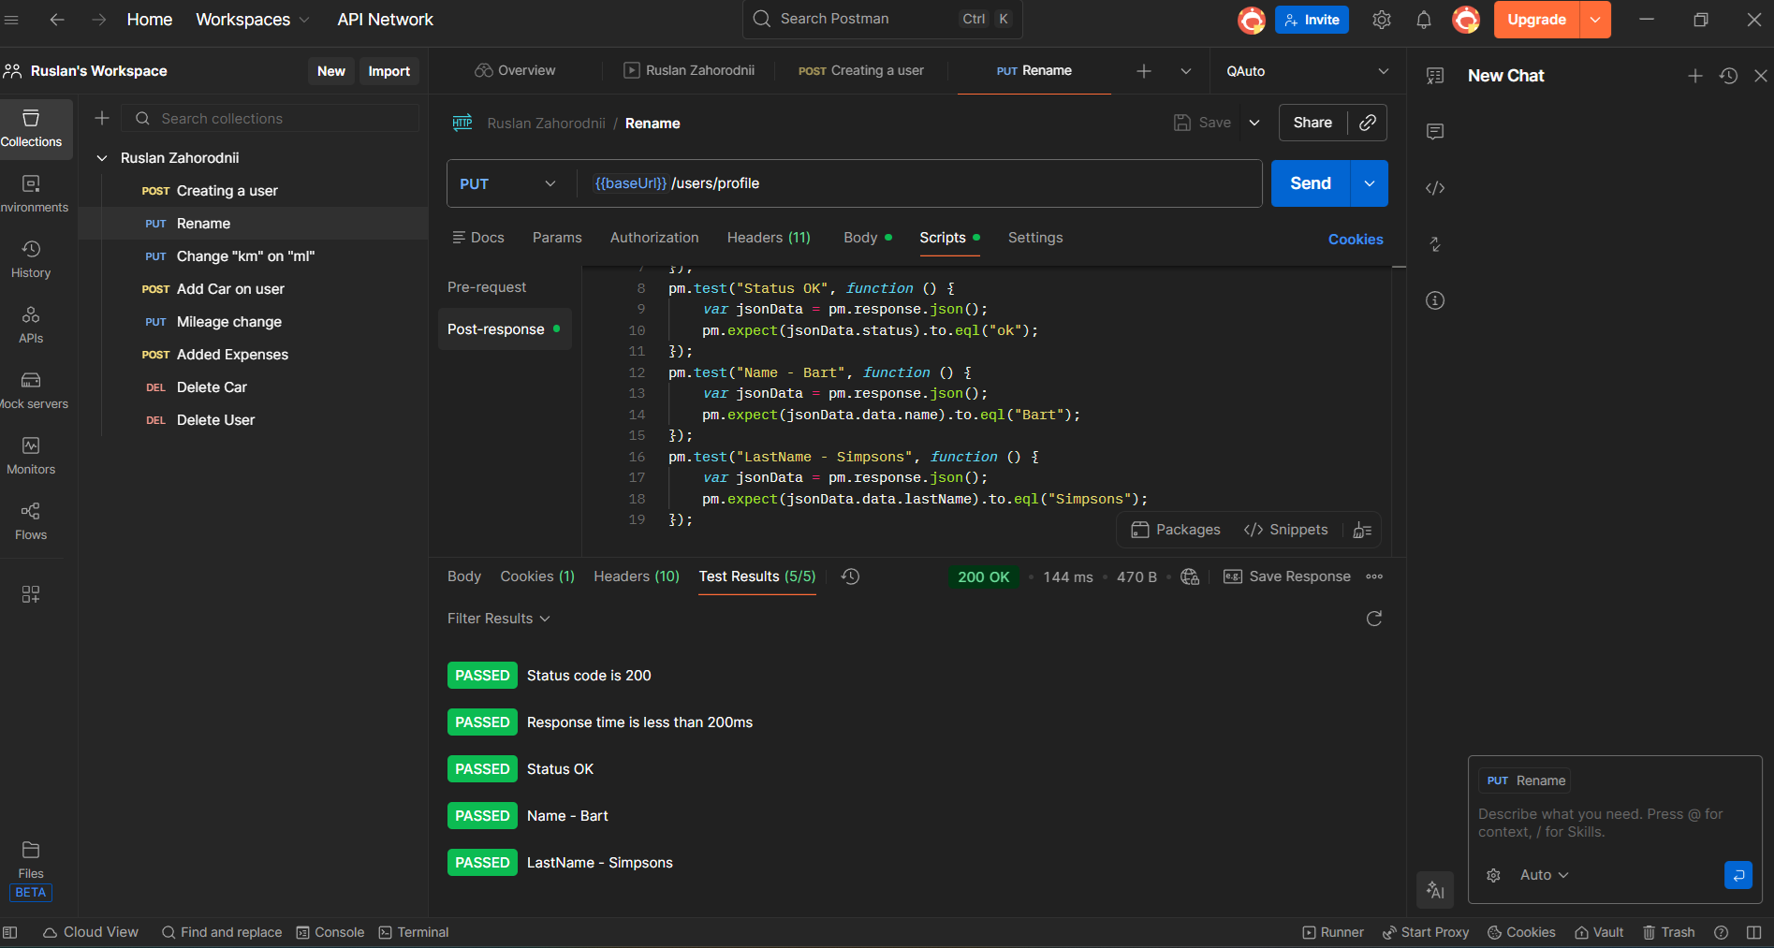
Task: Click the blue Send button
Action: (1310, 183)
